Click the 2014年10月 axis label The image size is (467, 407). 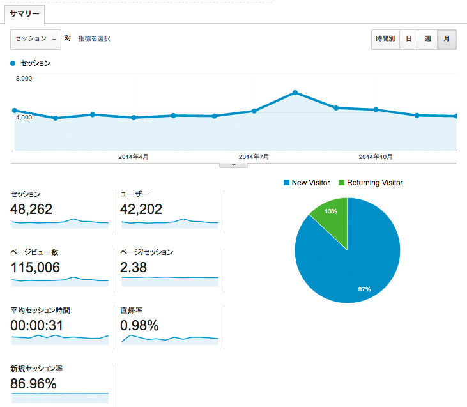(376, 157)
